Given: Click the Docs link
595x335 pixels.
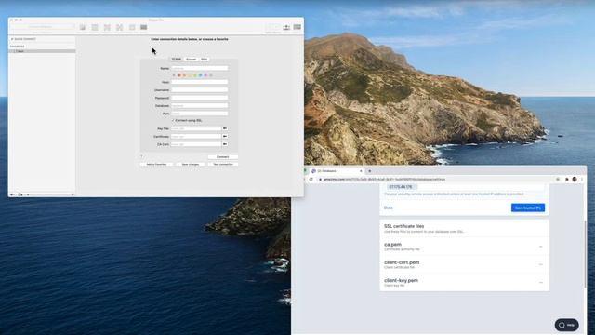Looking at the screenshot, I should 389,208.
